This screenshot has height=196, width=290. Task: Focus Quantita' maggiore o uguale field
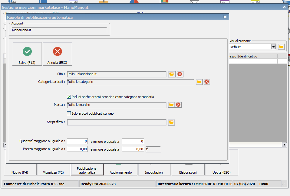pos(77,141)
